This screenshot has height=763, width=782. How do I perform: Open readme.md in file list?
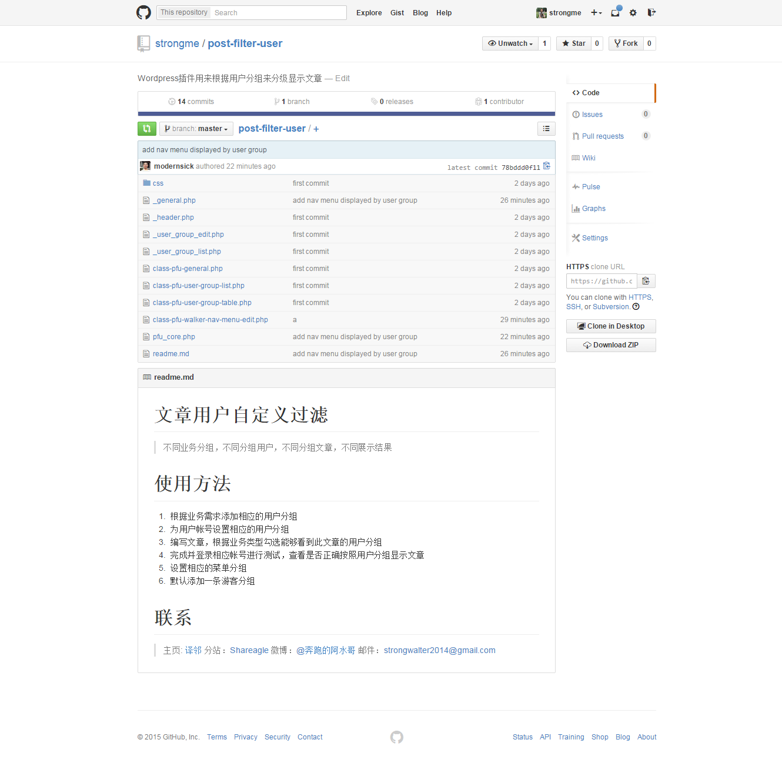tap(171, 354)
